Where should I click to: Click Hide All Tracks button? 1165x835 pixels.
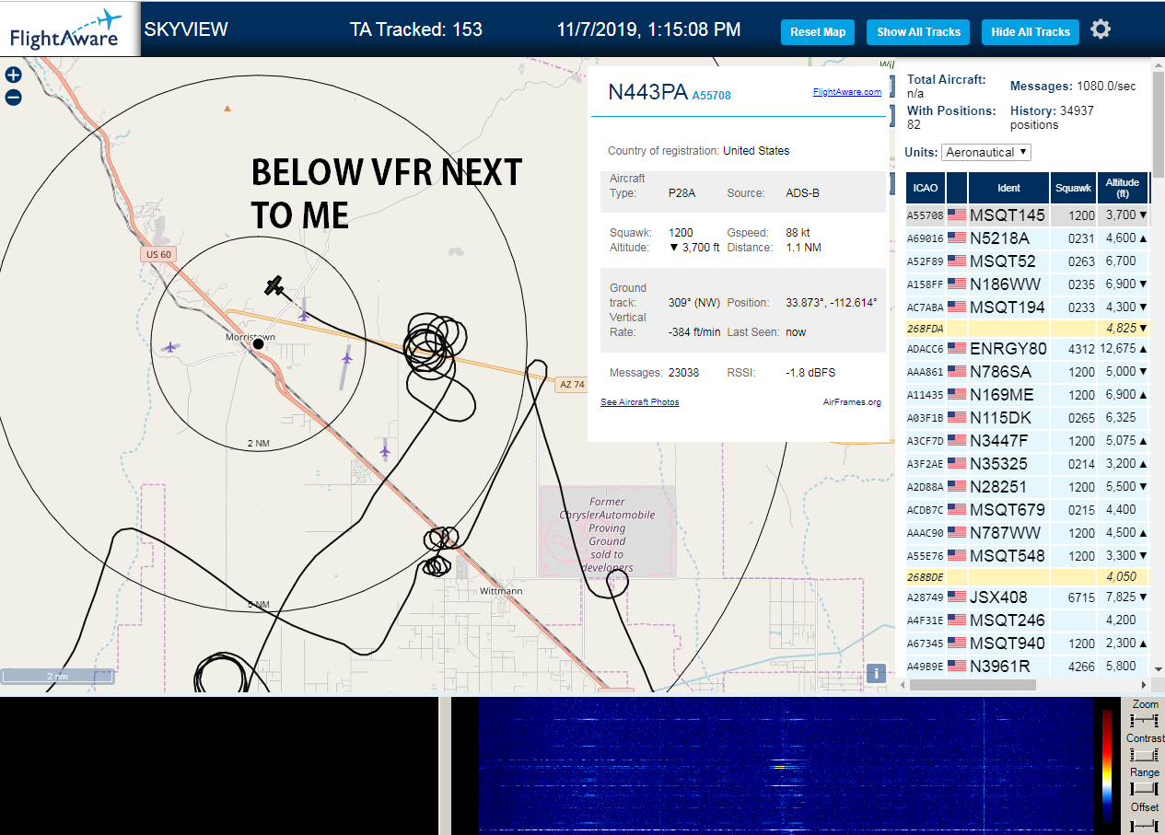[x=1031, y=31]
